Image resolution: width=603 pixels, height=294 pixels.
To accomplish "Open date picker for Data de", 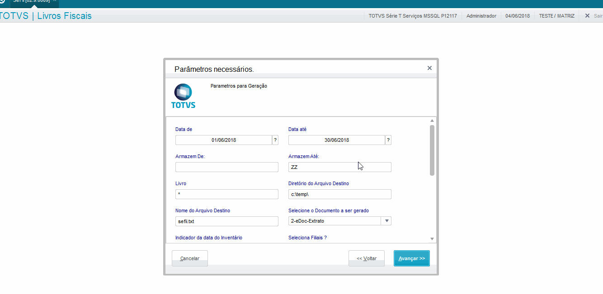I will [275, 140].
